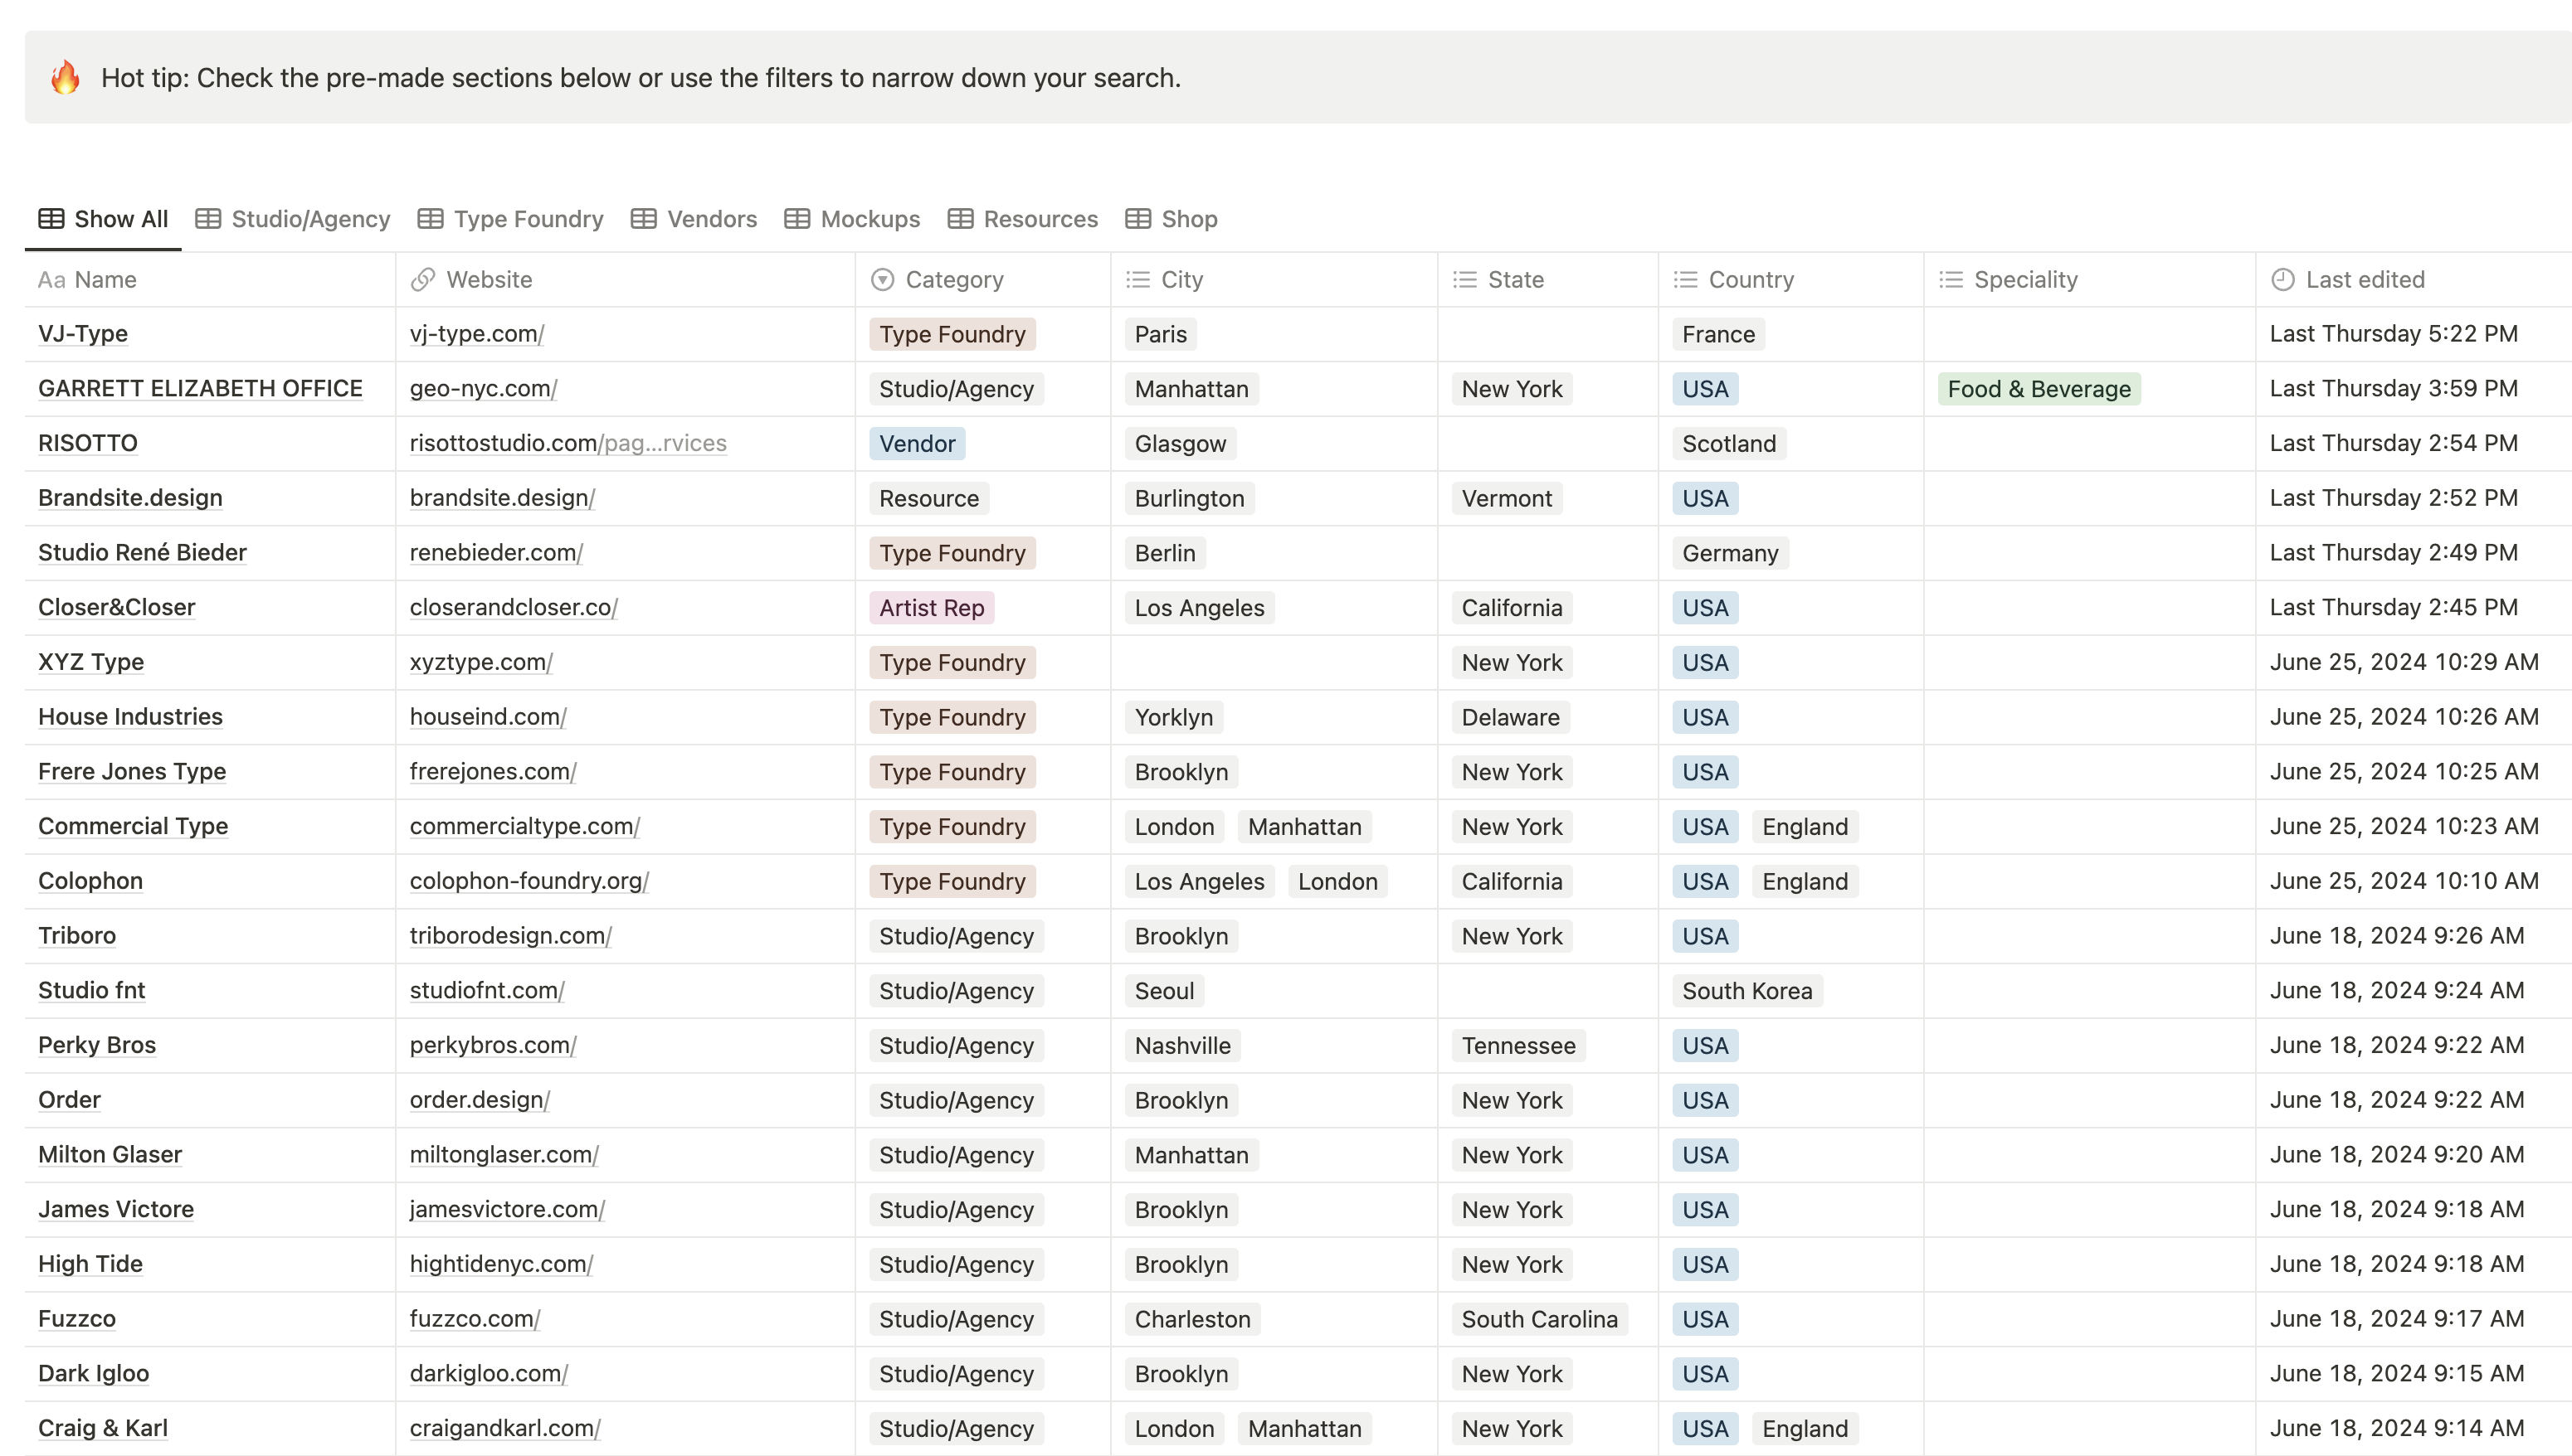Click the Aa title icon in Name header
Image resolution: width=2572 pixels, height=1456 pixels.
(x=52, y=280)
